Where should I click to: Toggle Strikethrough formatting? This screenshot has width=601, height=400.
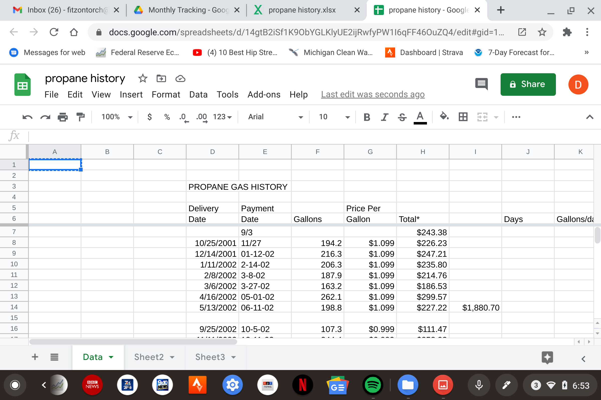point(402,117)
